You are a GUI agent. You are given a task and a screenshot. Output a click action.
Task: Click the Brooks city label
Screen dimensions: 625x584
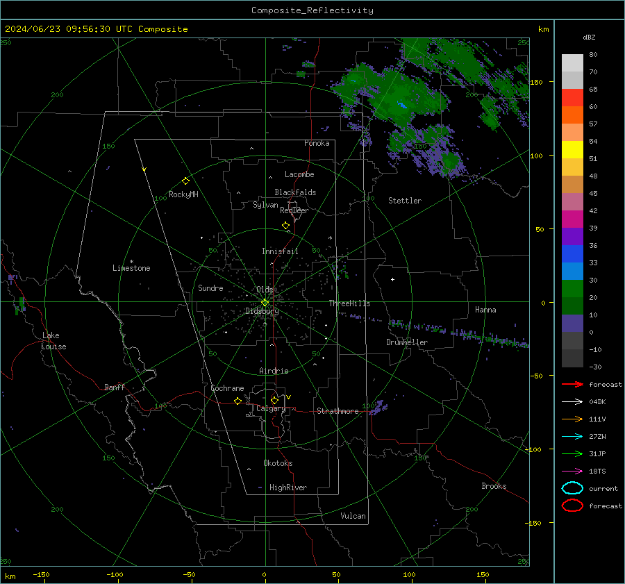coord(494,486)
